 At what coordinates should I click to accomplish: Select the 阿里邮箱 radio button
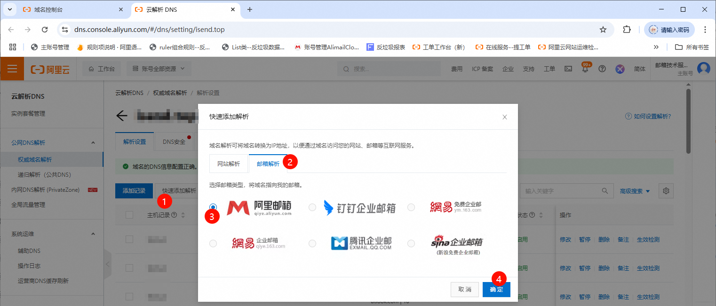click(x=213, y=207)
